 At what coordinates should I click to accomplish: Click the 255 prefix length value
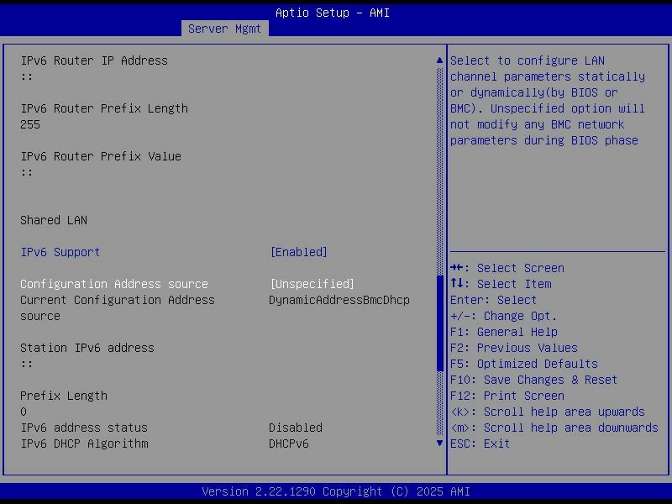[30, 124]
